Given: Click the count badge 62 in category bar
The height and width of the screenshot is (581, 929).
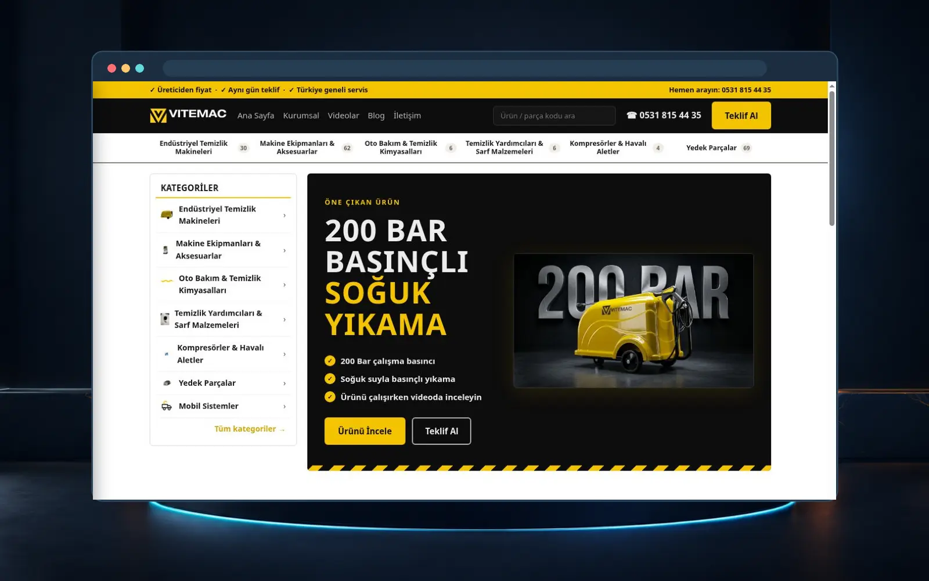Looking at the screenshot, I should click(x=347, y=148).
